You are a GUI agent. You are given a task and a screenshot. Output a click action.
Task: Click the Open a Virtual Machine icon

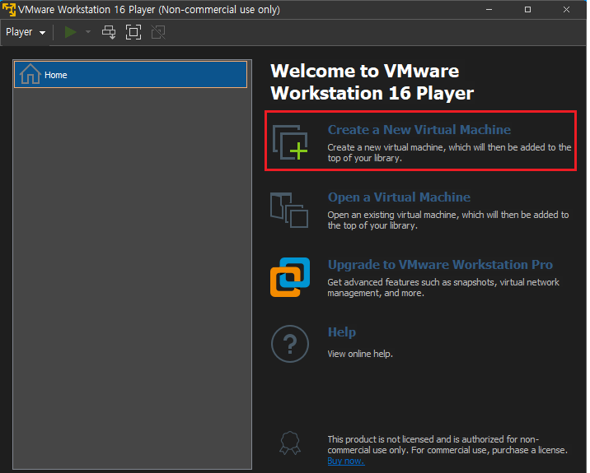click(289, 210)
